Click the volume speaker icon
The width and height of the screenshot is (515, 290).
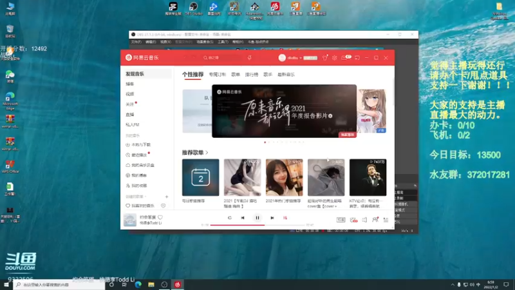tap(364, 220)
